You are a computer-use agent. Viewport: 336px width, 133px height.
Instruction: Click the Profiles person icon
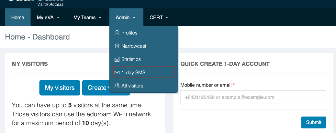(117, 33)
